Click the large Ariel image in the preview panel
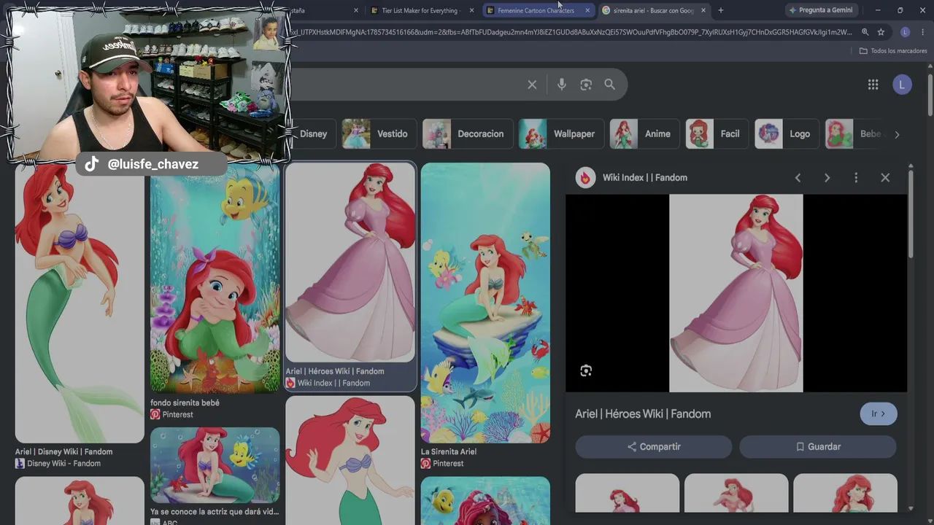Screen dimensions: 934x525 click(736, 293)
